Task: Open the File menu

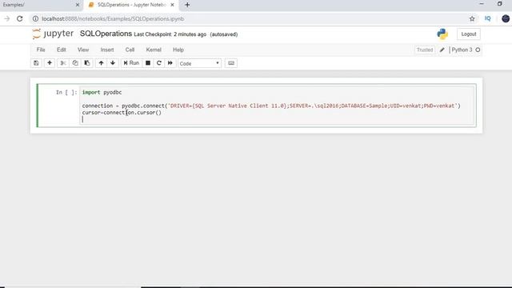Action: pyautogui.click(x=41, y=50)
